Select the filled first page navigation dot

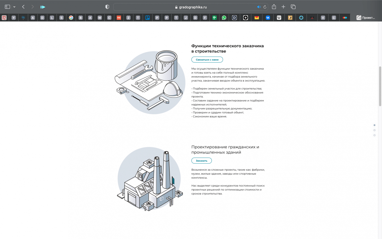[x=374, y=125]
